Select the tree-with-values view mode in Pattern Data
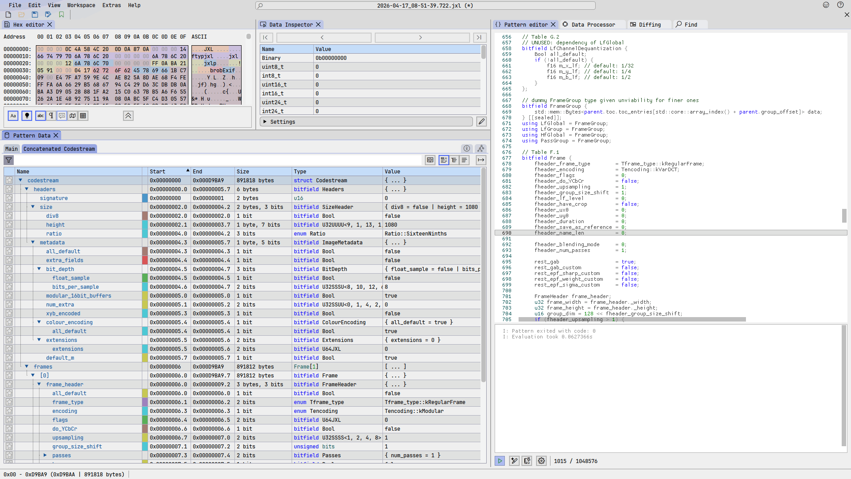 click(444, 160)
